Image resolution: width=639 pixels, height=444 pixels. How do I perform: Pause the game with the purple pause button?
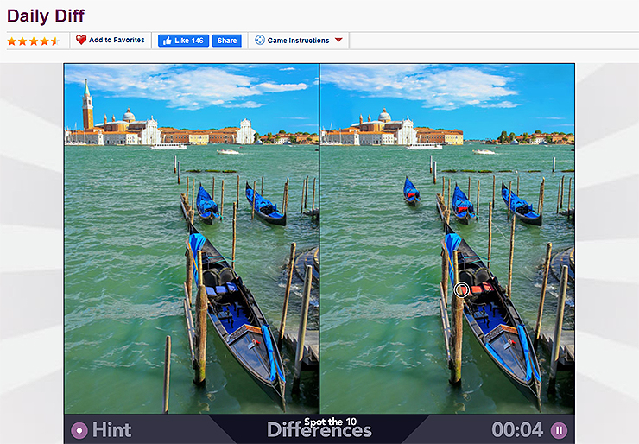559,430
